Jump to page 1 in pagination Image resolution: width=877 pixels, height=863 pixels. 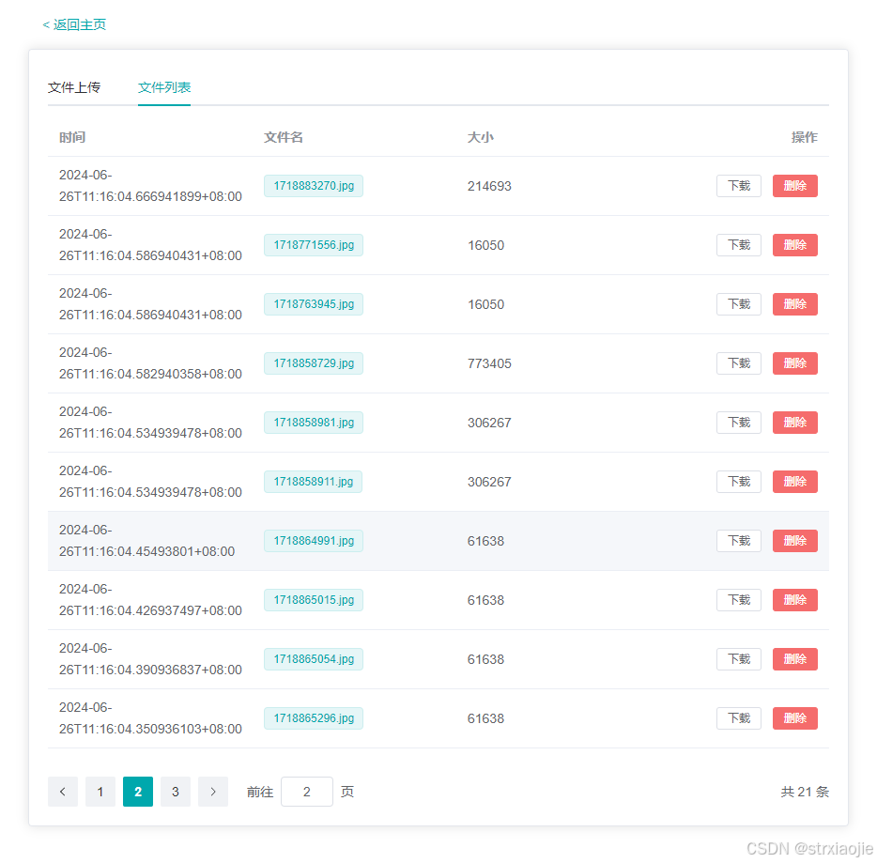click(100, 792)
